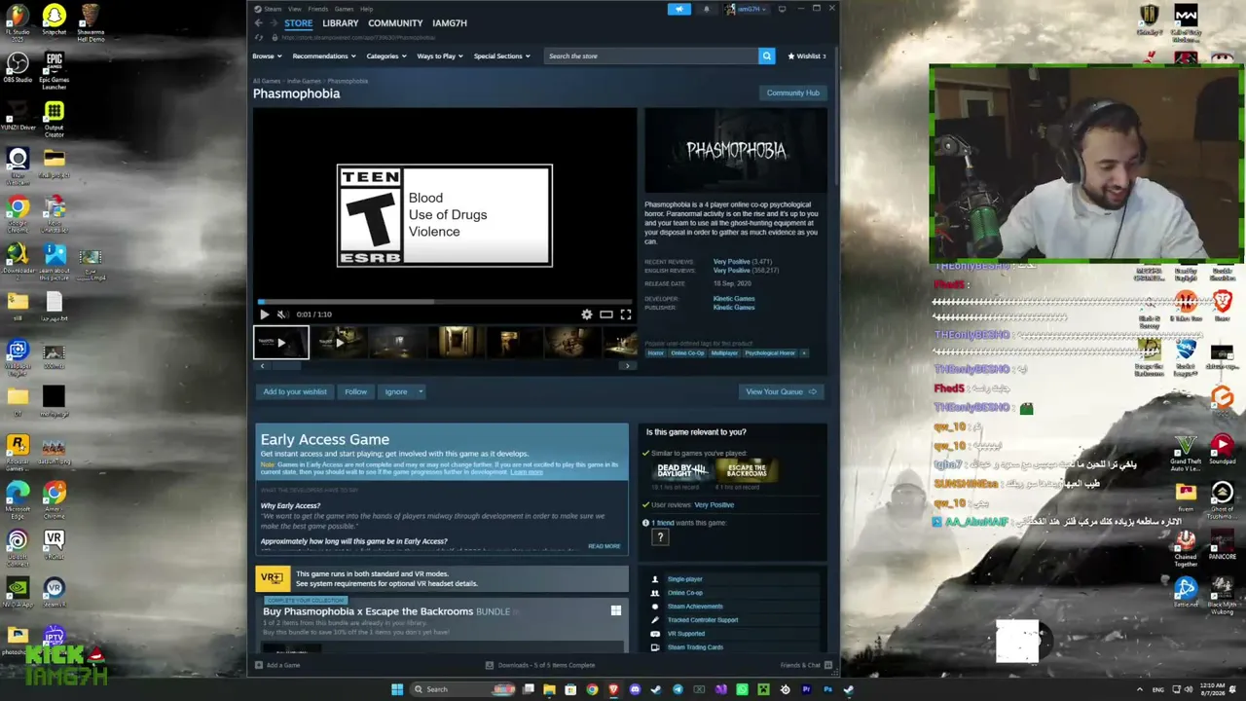Expand the Ways to Play dropdown
The width and height of the screenshot is (1246, 701).
click(x=439, y=55)
